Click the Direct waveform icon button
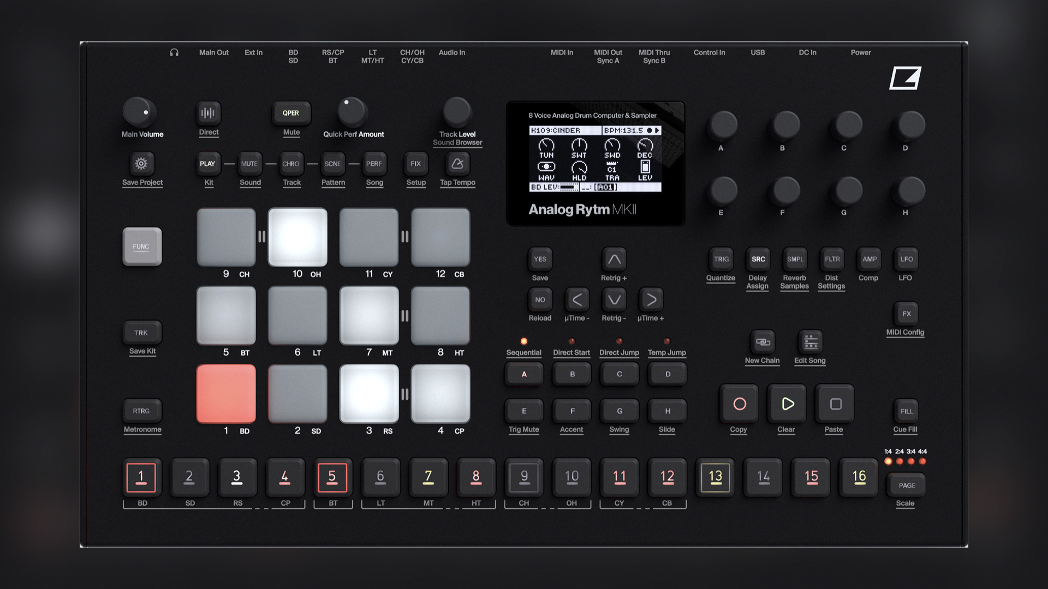This screenshot has width=1048, height=589. tap(208, 113)
